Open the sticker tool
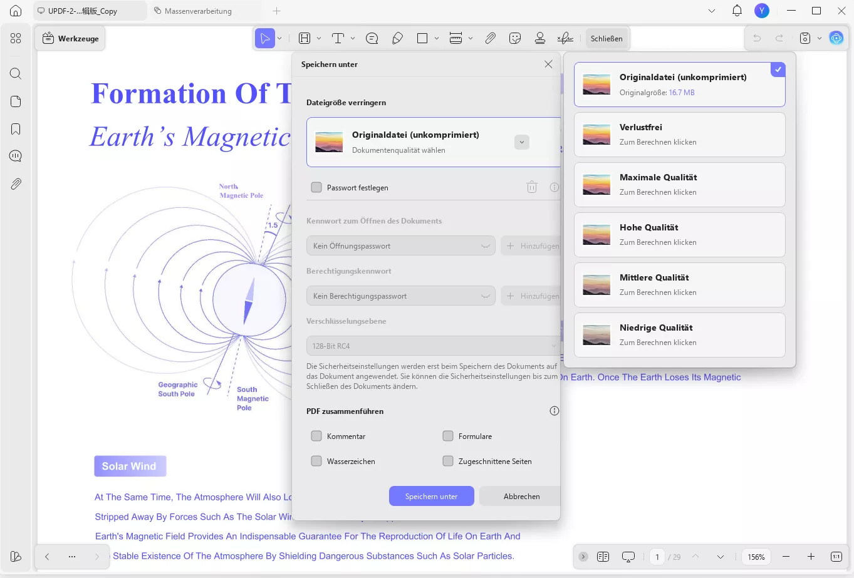854x578 pixels. point(515,38)
